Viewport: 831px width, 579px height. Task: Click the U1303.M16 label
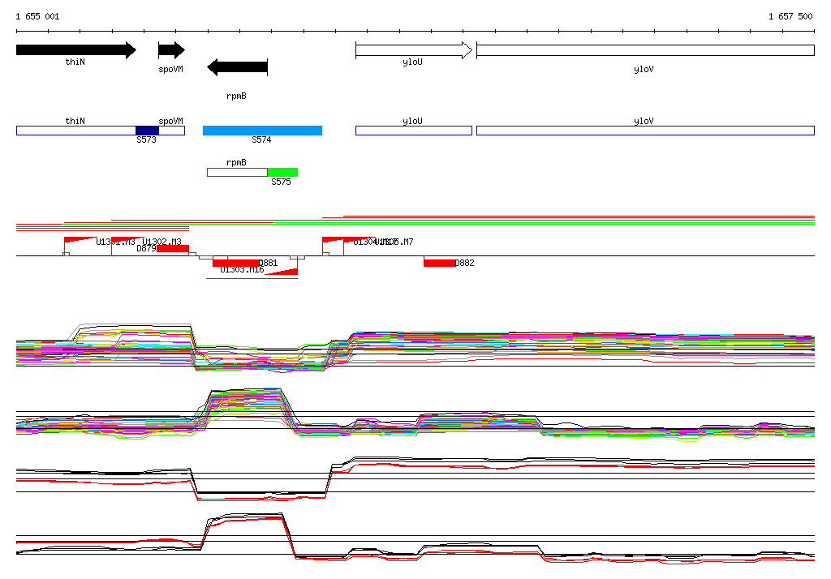pos(242,270)
